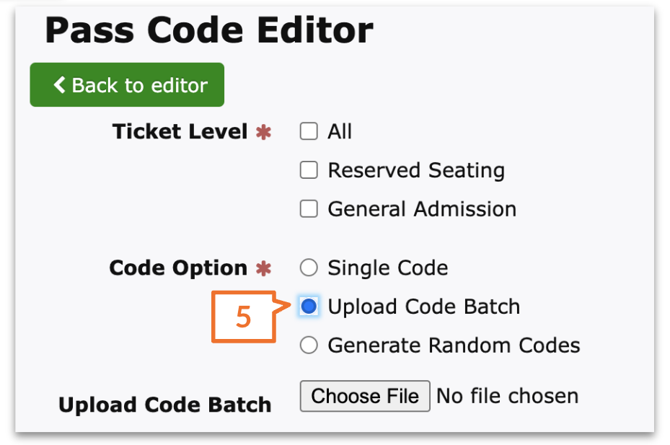Click the Ticket Level label
This screenshot has height=445, width=670.
[x=180, y=131]
